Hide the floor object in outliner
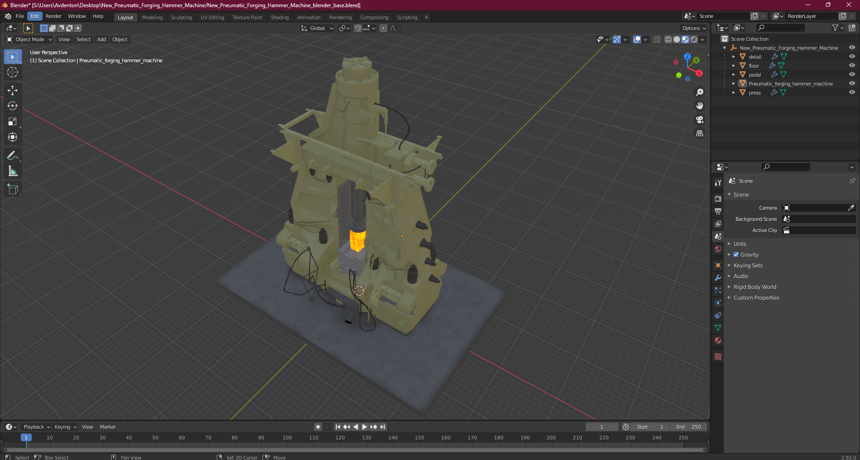 click(852, 65)
